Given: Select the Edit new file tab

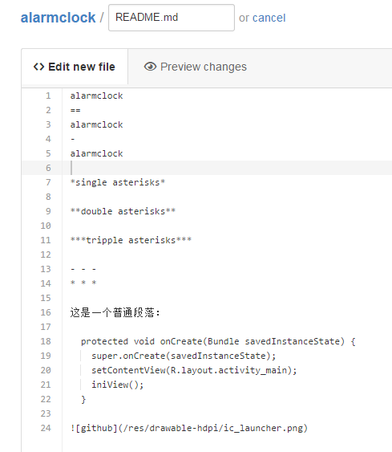Looking at the screenshot, I should [75, 67].
